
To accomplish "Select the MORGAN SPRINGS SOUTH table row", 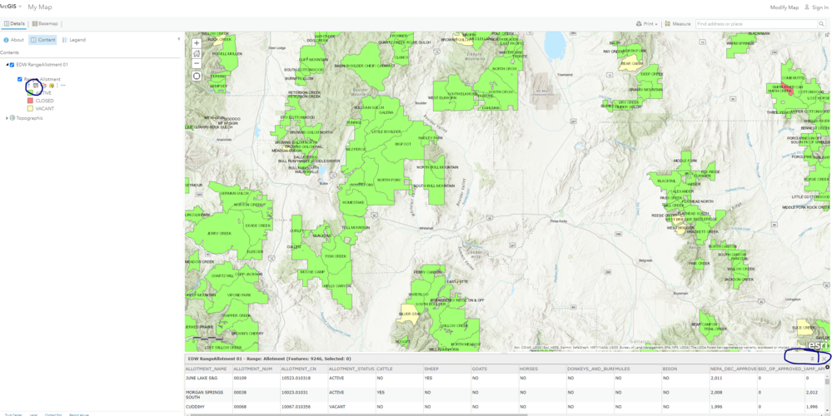I will (x=505, y=394).
